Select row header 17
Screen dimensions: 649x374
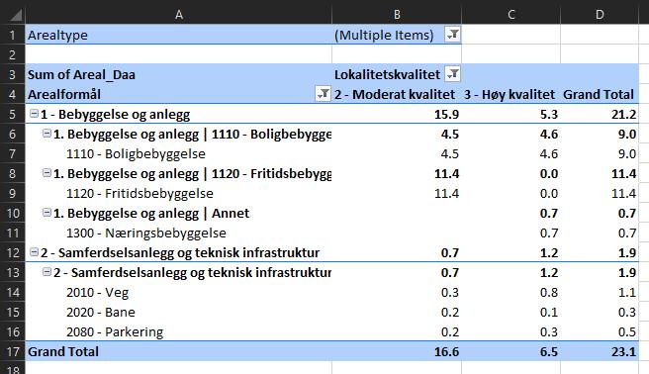(x=13, y=351)
